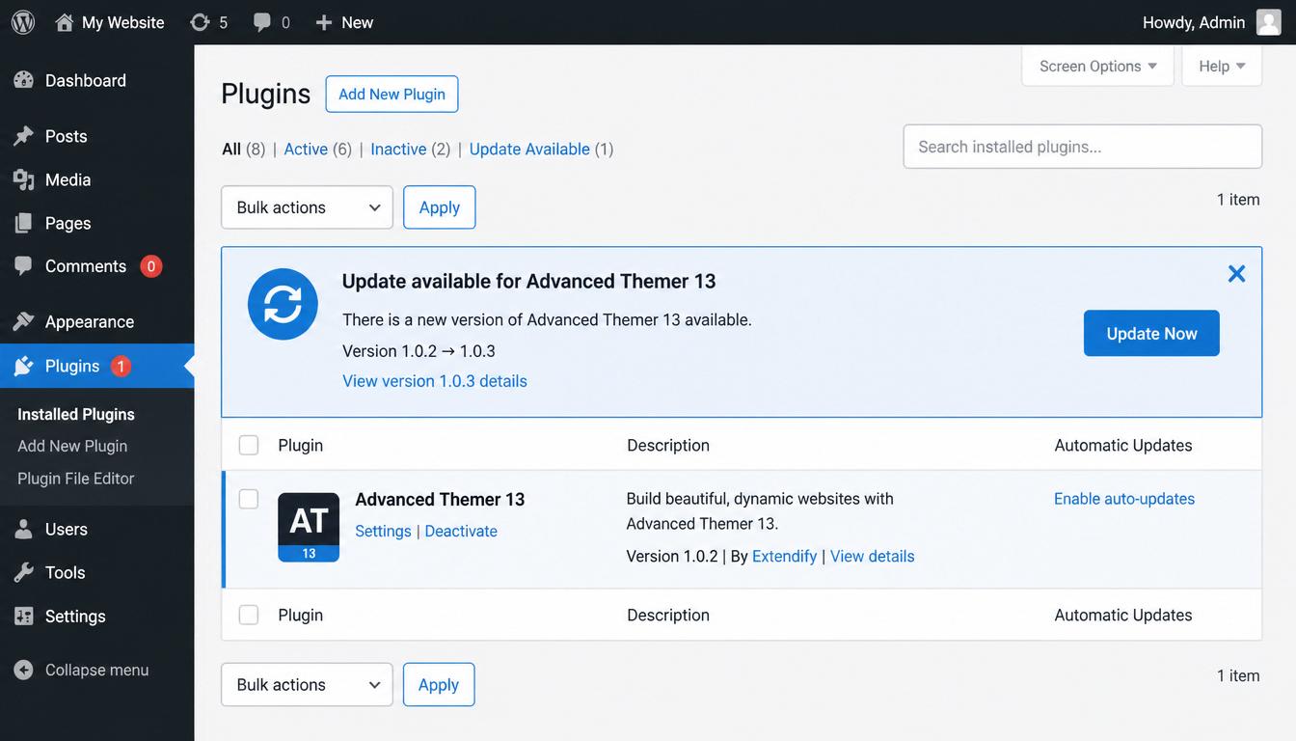
Task: Click the top 1 item count
Action: point(1238,200)
